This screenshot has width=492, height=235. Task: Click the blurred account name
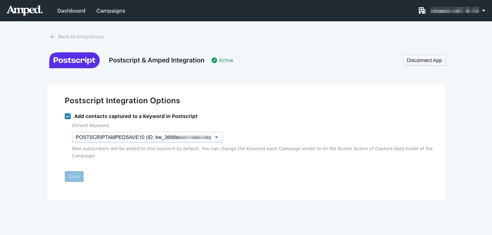click(x=454, y=11)
